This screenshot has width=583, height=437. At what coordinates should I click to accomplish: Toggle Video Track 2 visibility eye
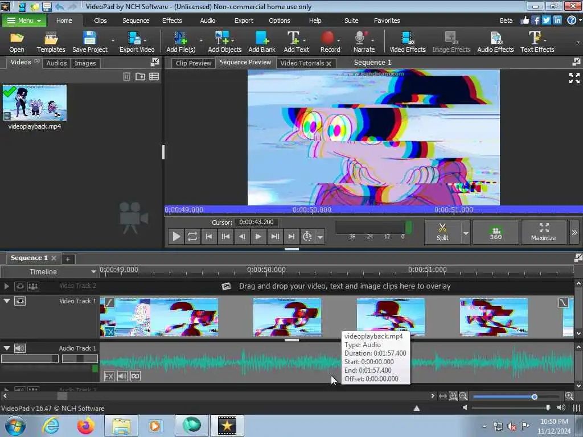(20, 286)
